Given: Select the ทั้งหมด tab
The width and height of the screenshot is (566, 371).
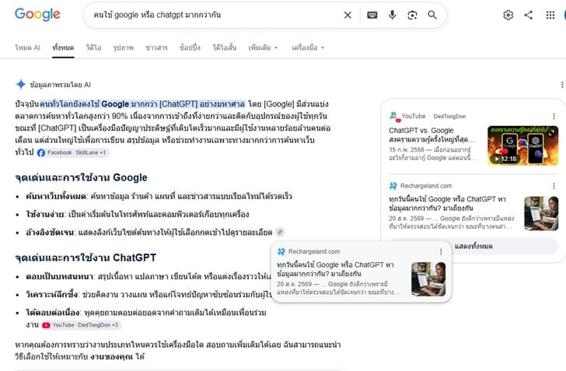Looking at the screenshot, I should [63, 47].
